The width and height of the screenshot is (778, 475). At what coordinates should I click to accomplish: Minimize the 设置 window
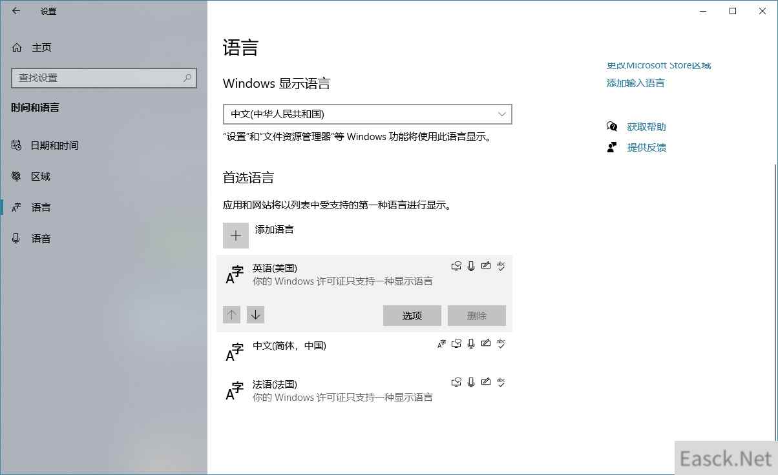(x=703, y=11)
